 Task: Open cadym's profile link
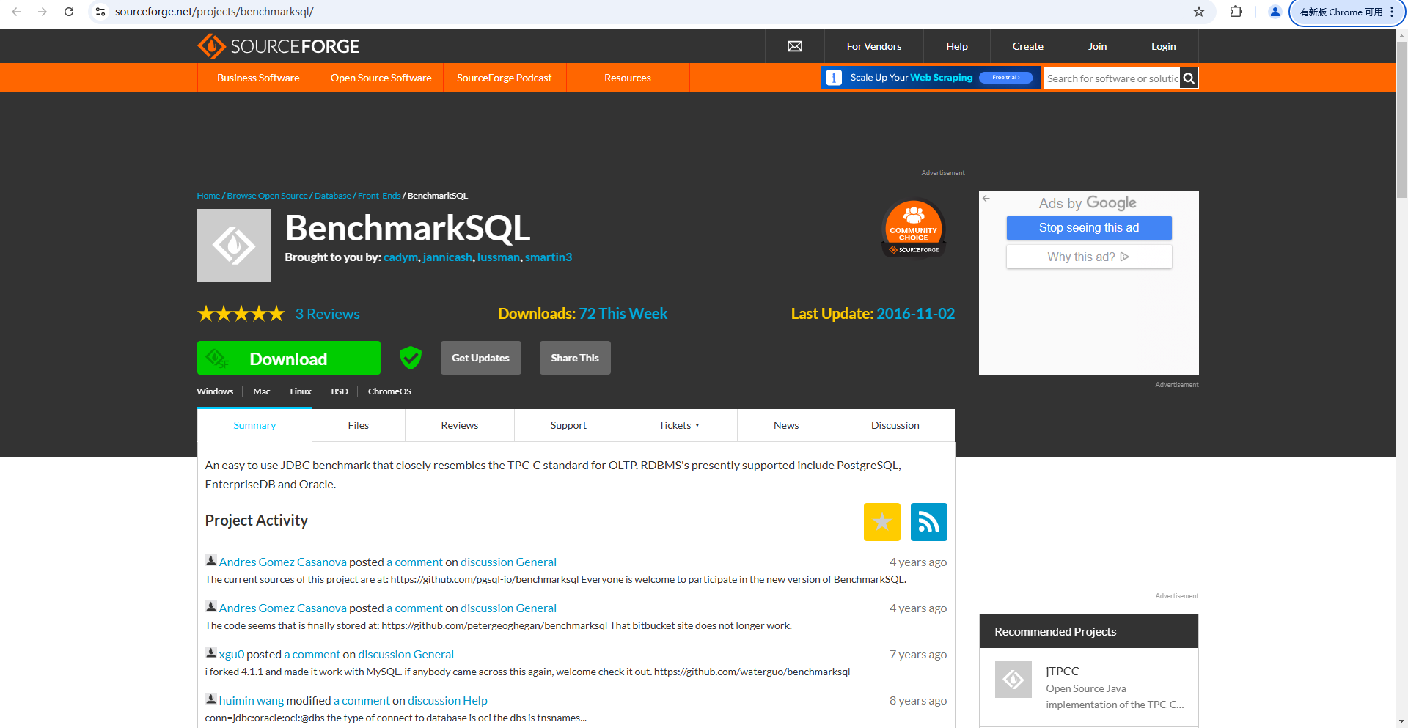pos(401,257)
